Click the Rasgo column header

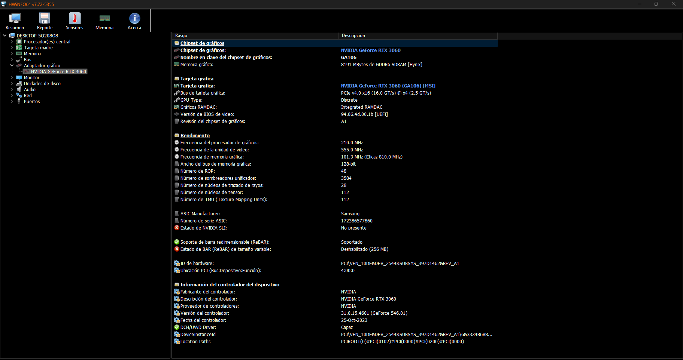(x=255, y=36)
